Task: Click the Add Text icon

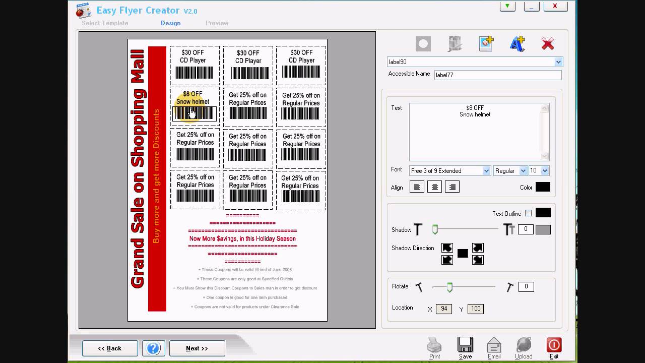Action: (518, 44)
